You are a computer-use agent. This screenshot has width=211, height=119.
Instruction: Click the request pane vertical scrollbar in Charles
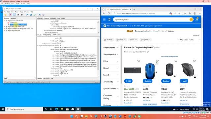pos(98,26)
